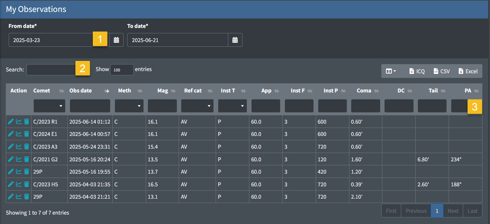
Task: Go to the Previous page
Action: [x=416, y=211]
